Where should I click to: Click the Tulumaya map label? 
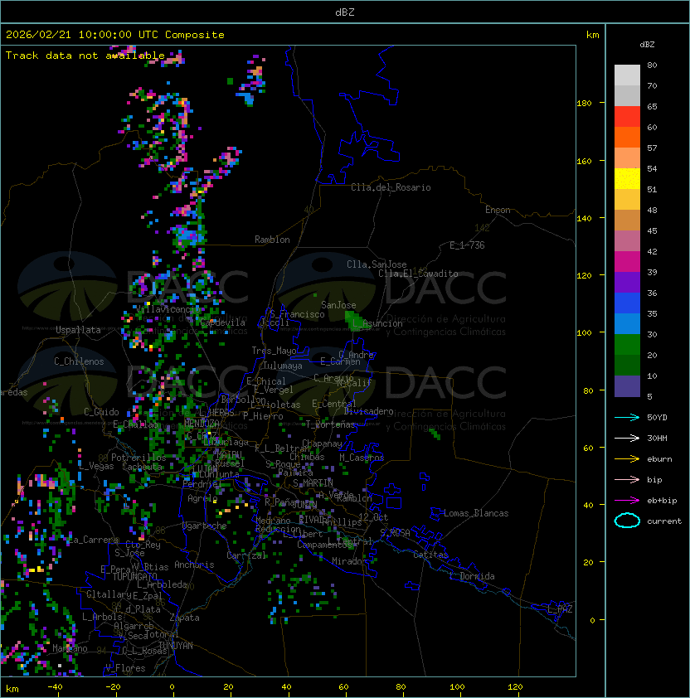[283, 366]
